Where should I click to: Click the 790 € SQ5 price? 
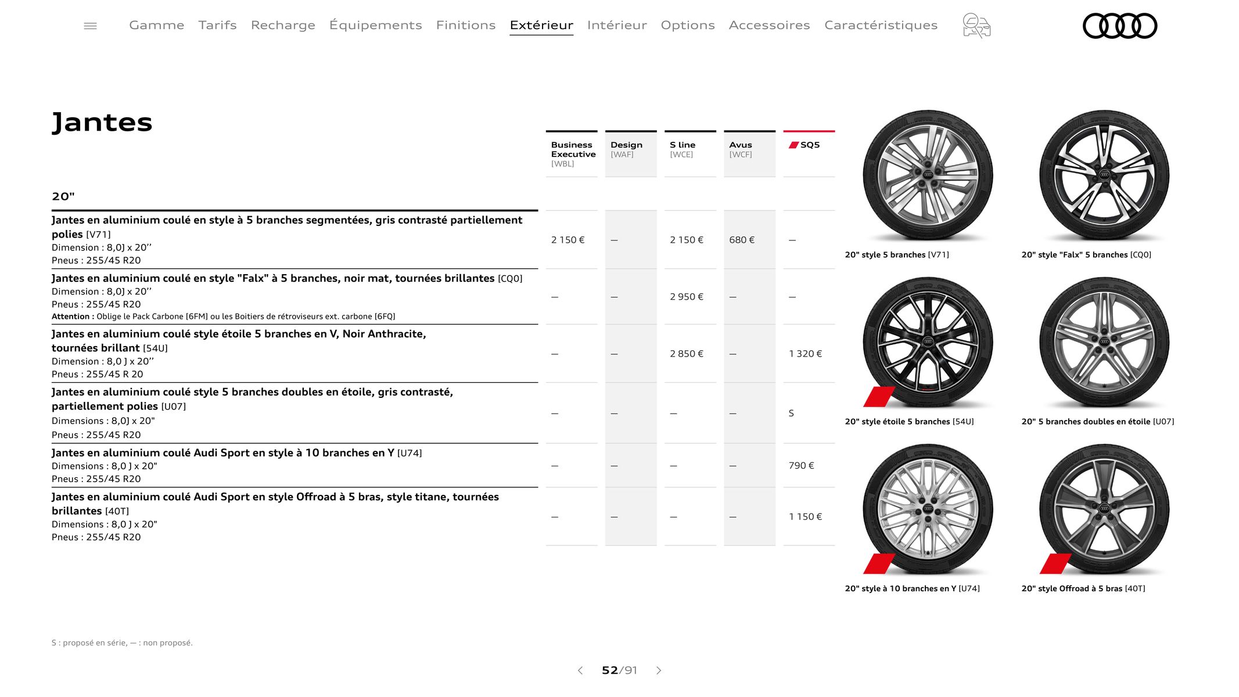coord(801,466)
